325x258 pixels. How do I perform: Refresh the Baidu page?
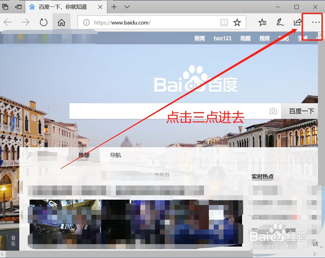pyautogui.click(x=44, y=22)
